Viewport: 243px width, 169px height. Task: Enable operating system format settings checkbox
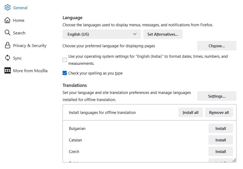65,60
